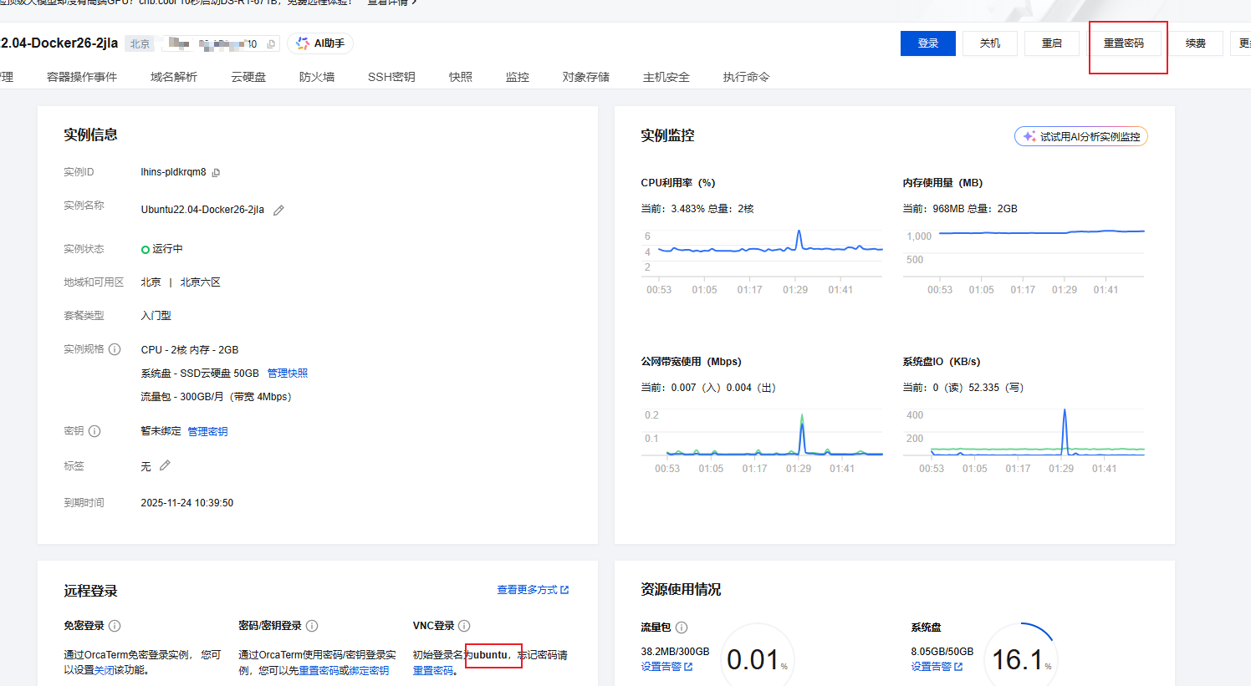The height and width of the screenshot is (686, 1251).
Task: Edit the 标签 tag value
Action: tap(165, 465)
